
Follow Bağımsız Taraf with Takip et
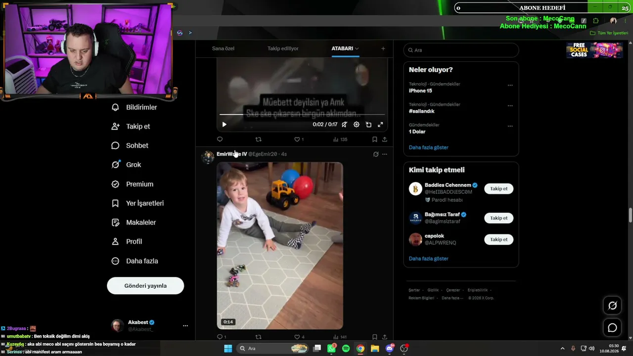499,218
